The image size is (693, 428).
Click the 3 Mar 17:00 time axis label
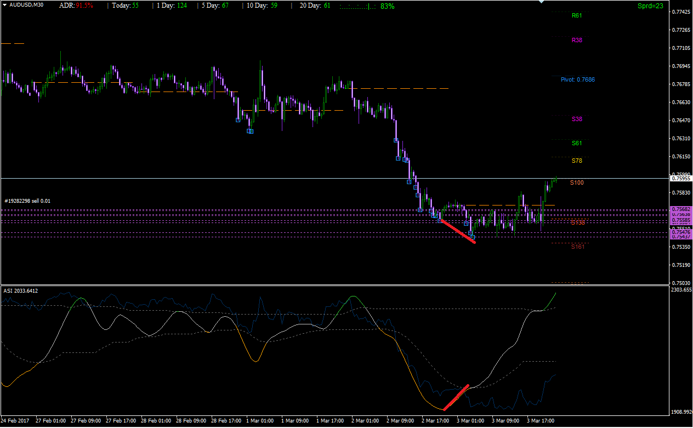point(541,421)
